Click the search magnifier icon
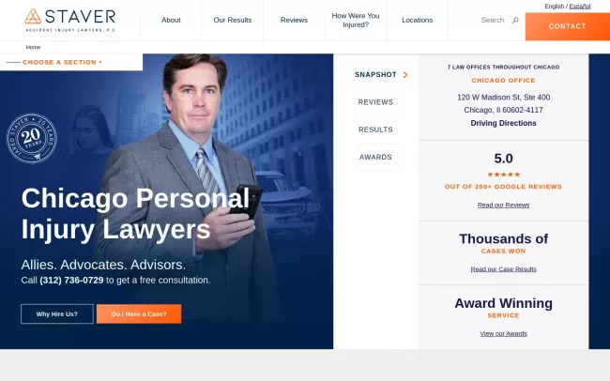This screenshot has height=381, width=610. click(515, 20)
